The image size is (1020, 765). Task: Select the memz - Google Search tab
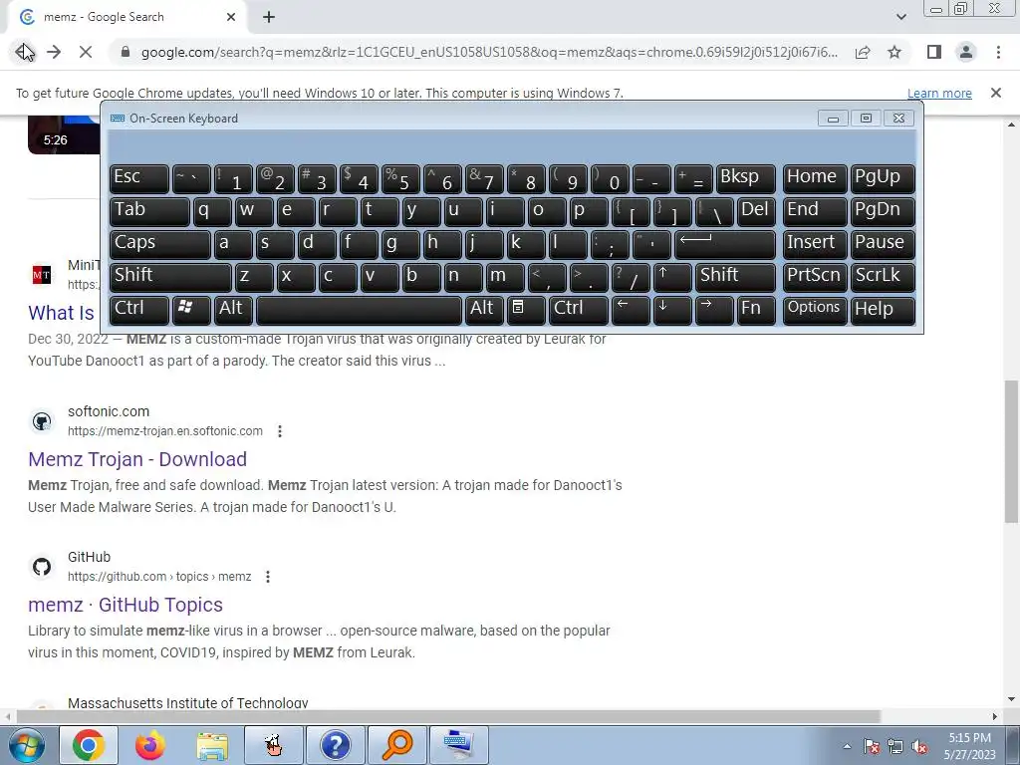127,17
